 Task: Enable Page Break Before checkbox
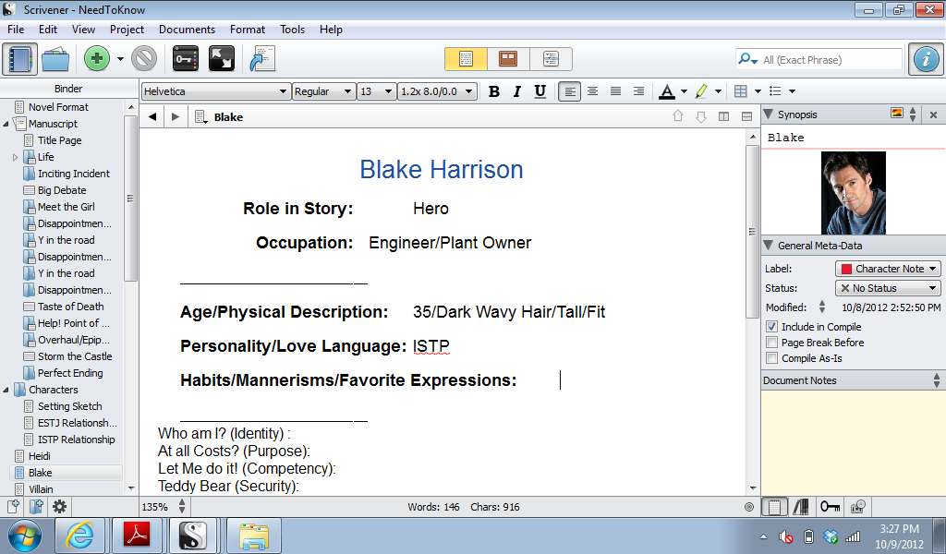(771, 343)
